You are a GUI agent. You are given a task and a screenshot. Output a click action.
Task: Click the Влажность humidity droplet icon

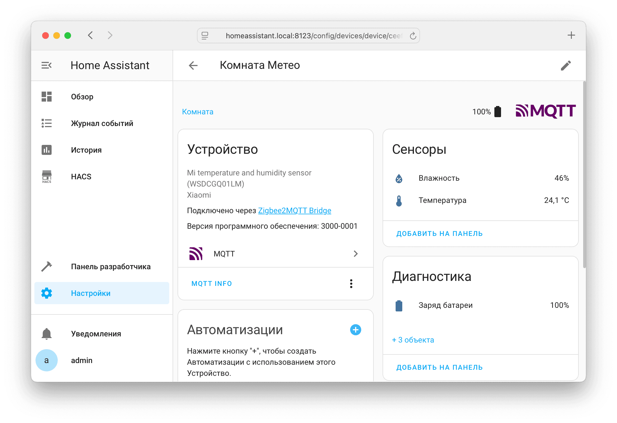point(399,178)
